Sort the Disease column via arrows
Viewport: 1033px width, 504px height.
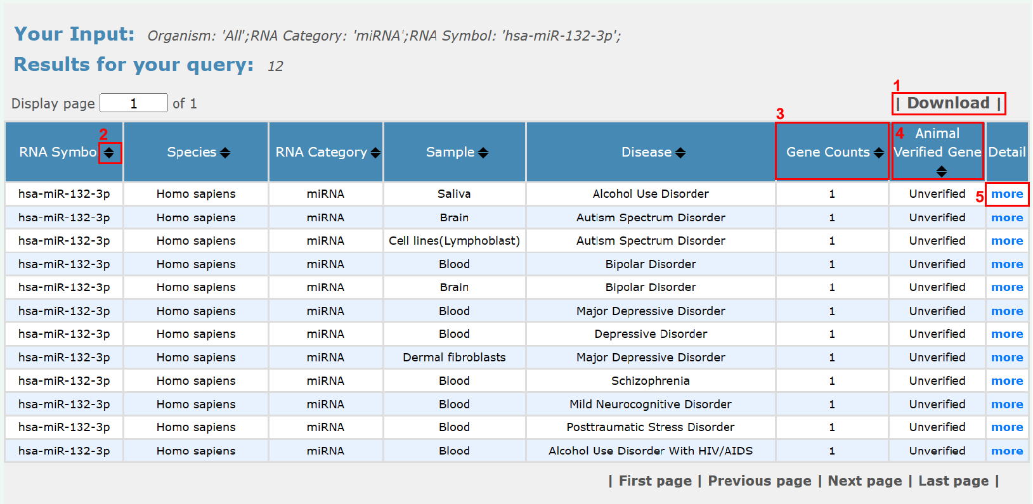pos(680,153)
